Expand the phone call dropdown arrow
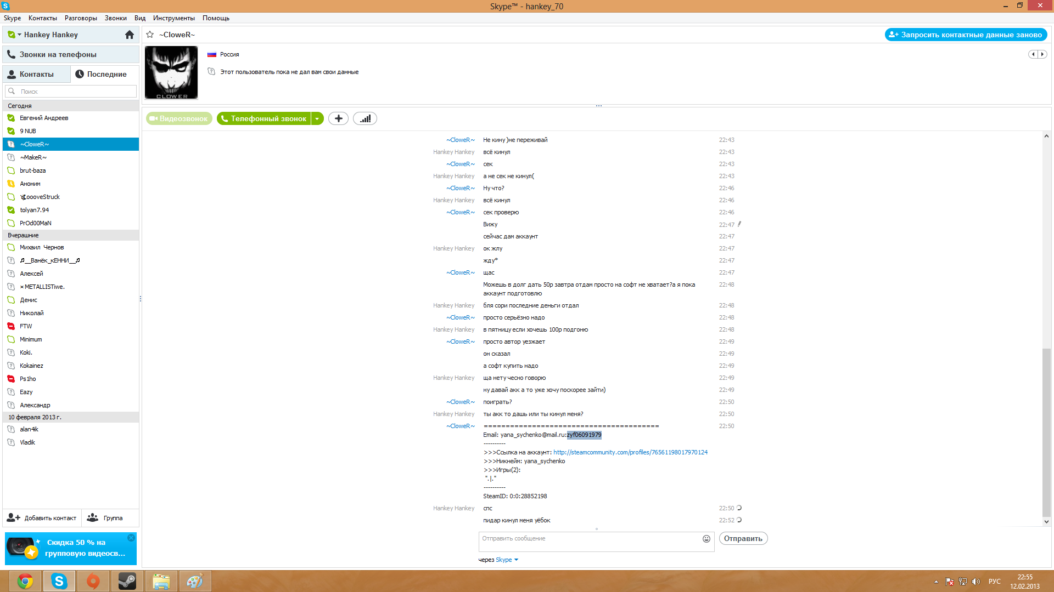Screen dimensions: 1054x592 (317, 118)
